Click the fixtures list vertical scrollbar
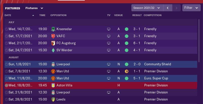 [199, 41]
